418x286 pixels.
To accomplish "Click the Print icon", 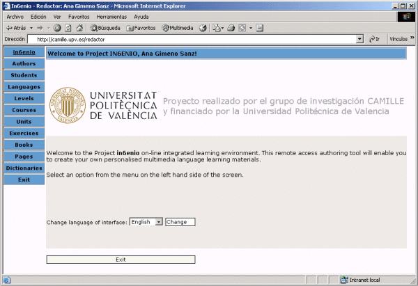I will [x=231, y=28].
